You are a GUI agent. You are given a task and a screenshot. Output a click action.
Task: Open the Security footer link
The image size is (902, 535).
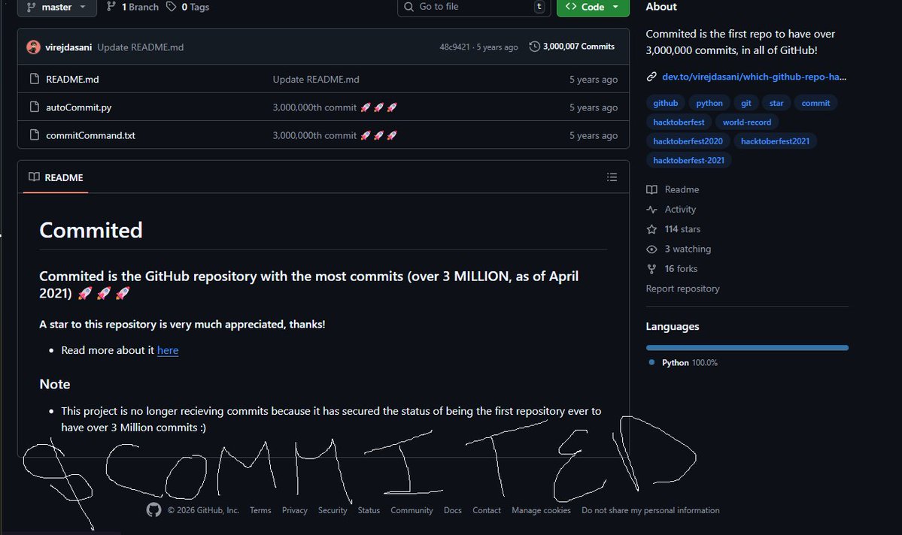[333, 510]
